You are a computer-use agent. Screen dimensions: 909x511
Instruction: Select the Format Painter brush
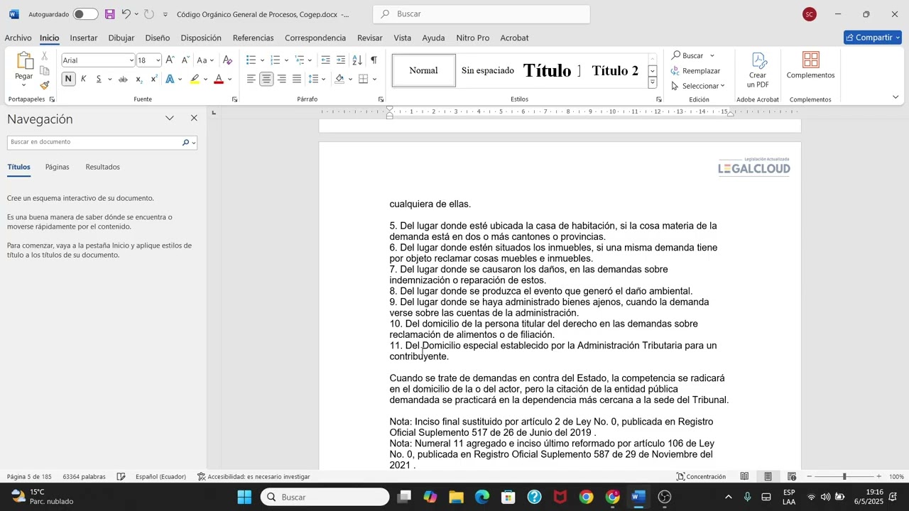pyautogui.click(x=45, y=85)
